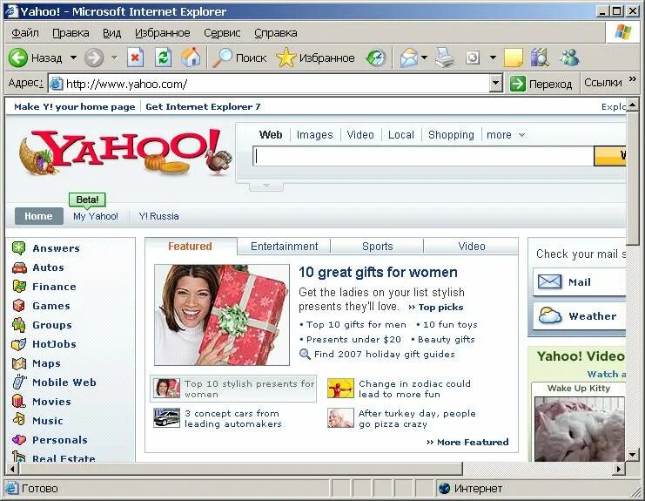The image size is (645, 501).
Task: Click 'Make Y! your home page' link
Action: [x=75, y=107]
